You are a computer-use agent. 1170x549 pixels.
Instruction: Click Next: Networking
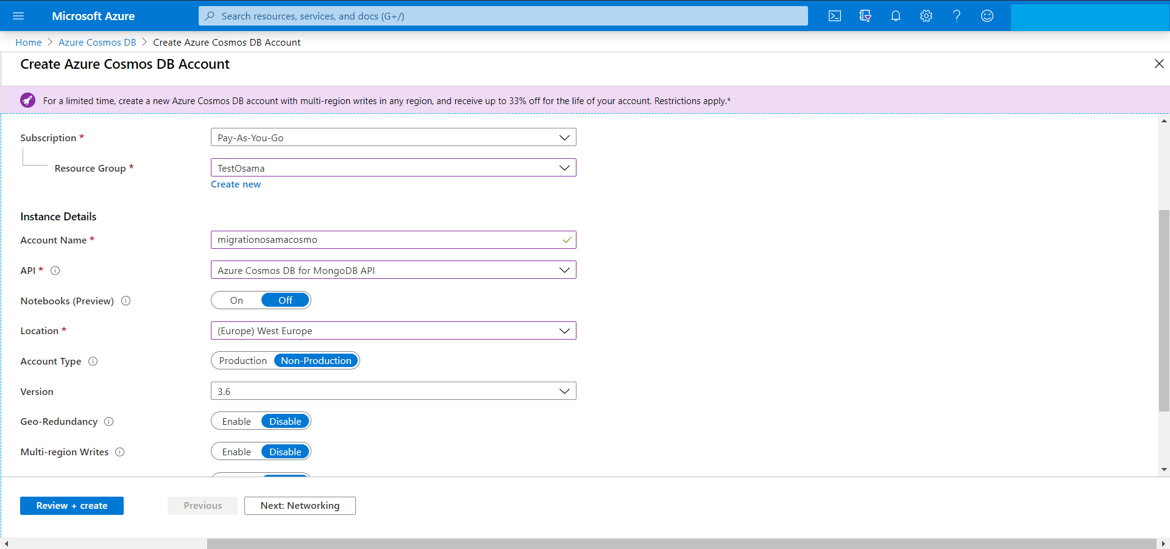[x=299, y=505]
